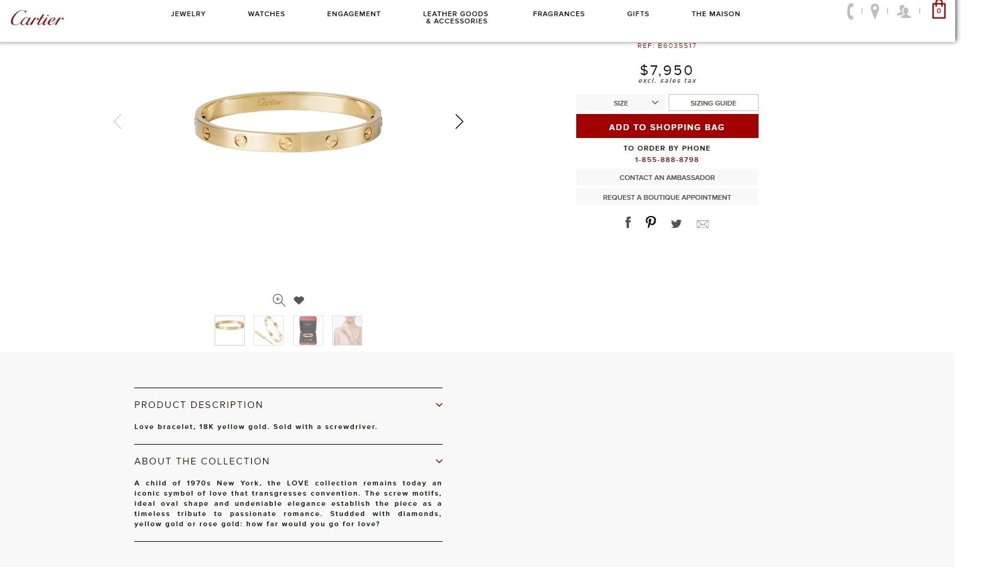Open the shopping bag icon
The height and width of the screenshot is (567, 987).
point(939,10)
